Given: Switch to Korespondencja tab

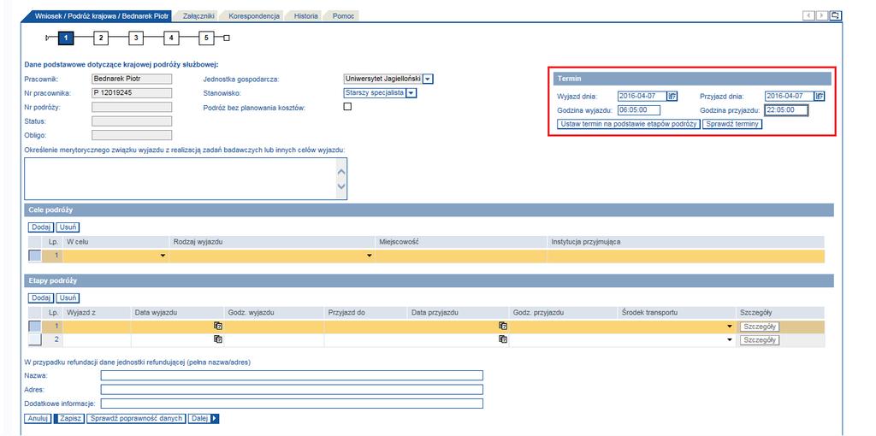Looking at the screenshot, I should [253, 16].
